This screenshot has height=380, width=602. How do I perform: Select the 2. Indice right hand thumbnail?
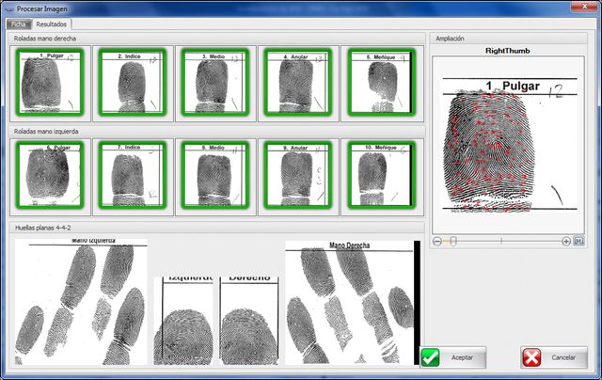[133, 82]
